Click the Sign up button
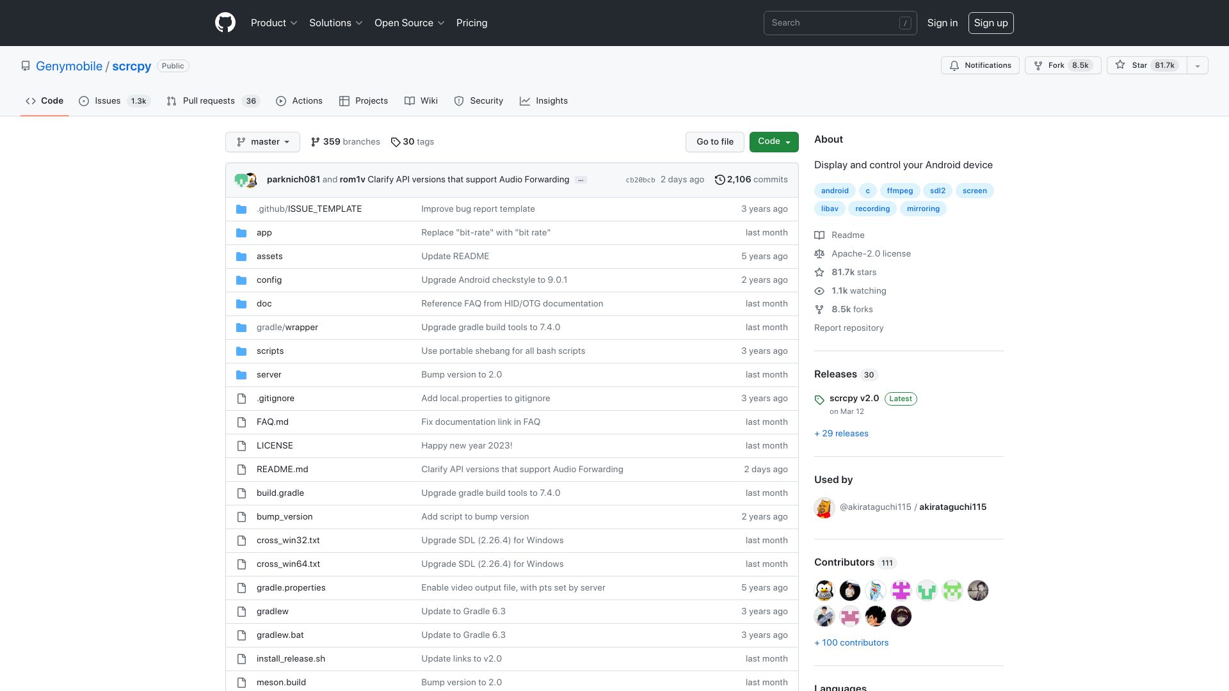 pos(991,23)
